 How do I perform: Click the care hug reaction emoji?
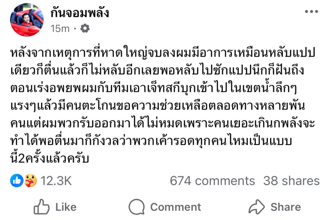(30, 181)
